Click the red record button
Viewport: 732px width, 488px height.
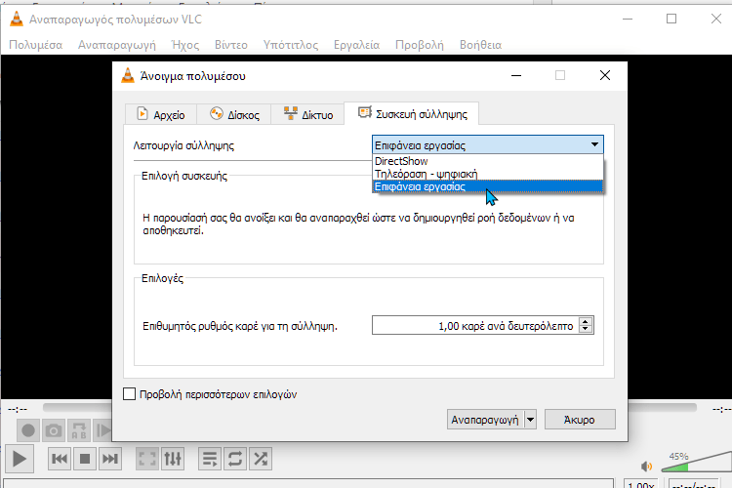coord(28,430)
